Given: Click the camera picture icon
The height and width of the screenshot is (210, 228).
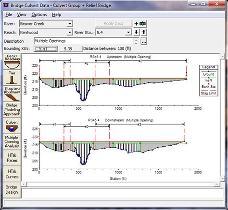Looking at the screenshot, I should (x=142, y=23).
